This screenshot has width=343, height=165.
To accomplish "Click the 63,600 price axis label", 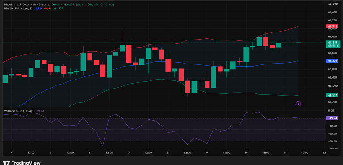I will (x=332, y=53).
